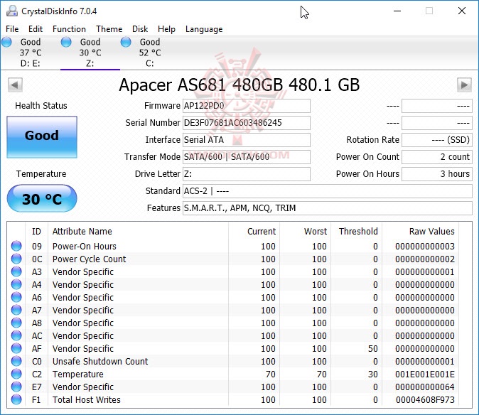Viewport: 479px width, 415px height.
Task: Click the next disk right arrow
Action: point(464,85)
